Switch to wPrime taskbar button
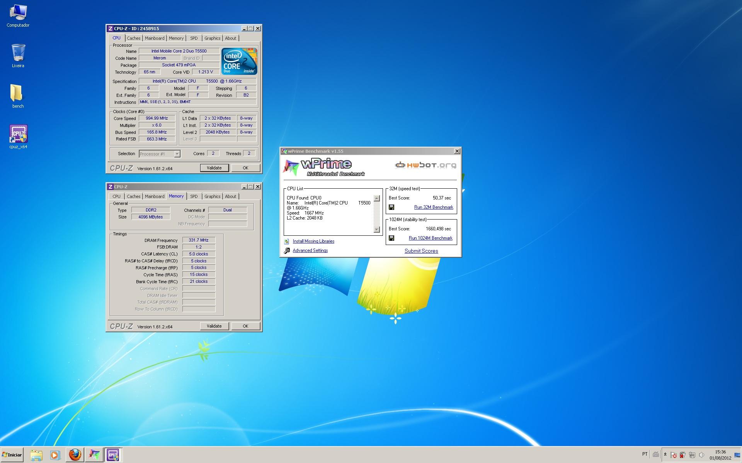Viewport: 742px width, 463px height. pyautogui.click(x=94, y=455)
